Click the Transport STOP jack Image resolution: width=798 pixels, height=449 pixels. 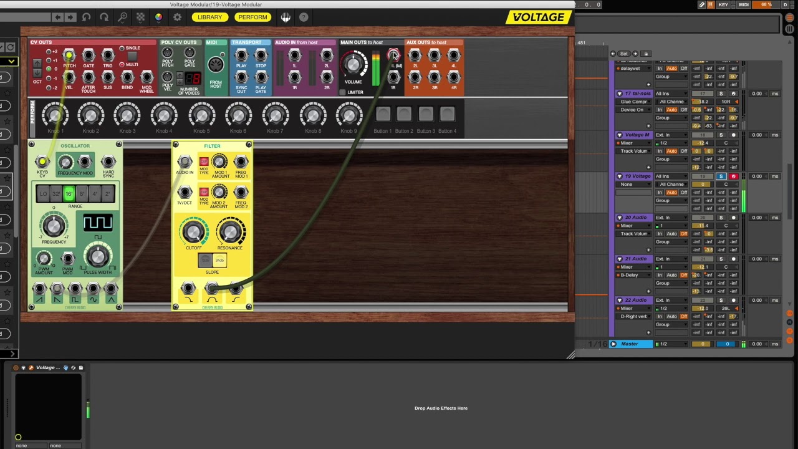pyautogui.click(x=261, y=56)
